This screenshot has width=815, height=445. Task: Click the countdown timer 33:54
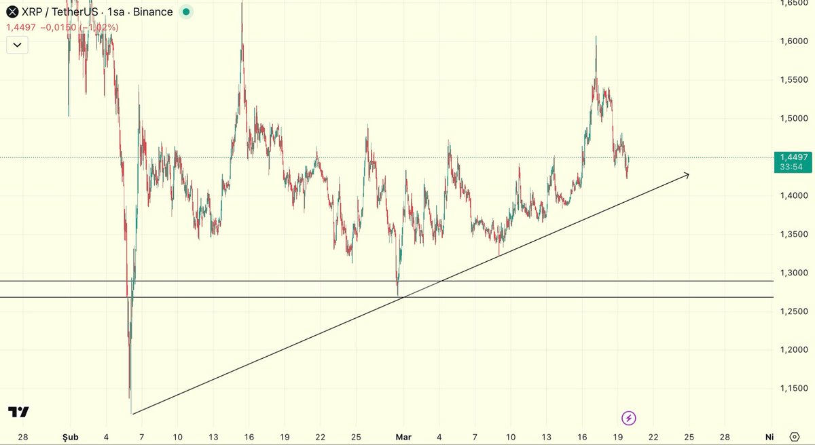point(791,167)
